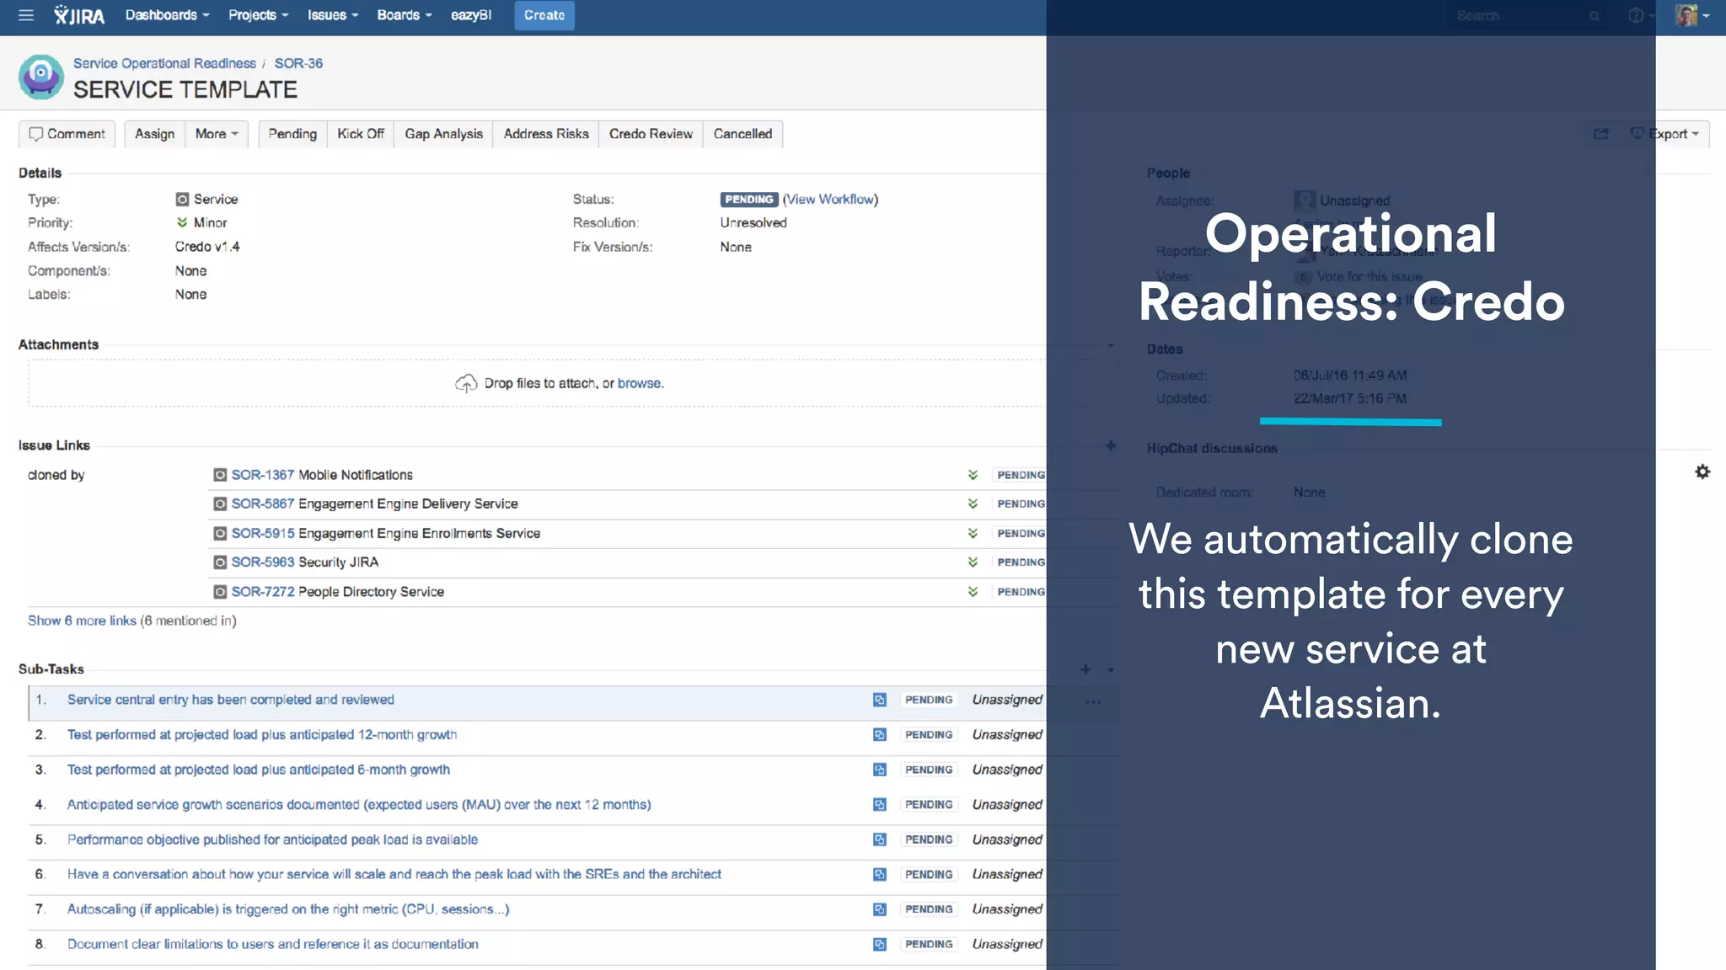This screenshot has width=1726, height=970.
Task: Open the hamburger sidebar menu
Action: 26,15
